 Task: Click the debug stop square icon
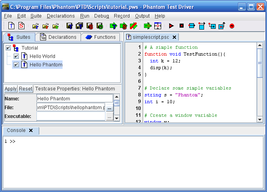(x=182, y=26)
